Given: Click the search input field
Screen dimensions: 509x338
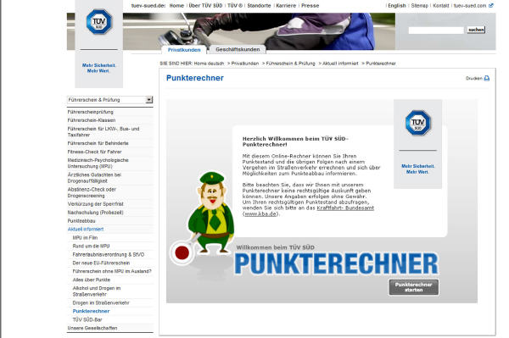Looking at the screenshot, I should (x=436, y=30).
